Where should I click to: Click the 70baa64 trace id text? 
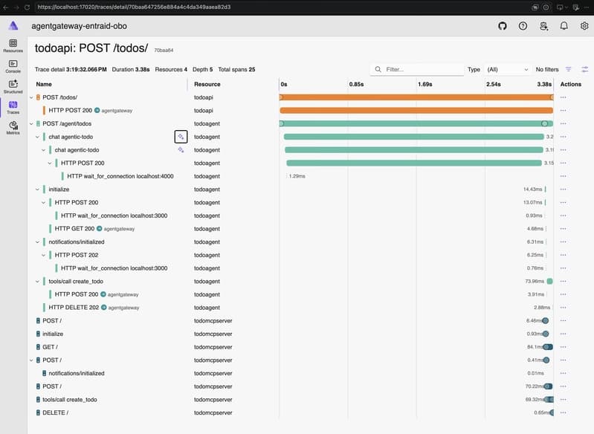pos(164,51)
